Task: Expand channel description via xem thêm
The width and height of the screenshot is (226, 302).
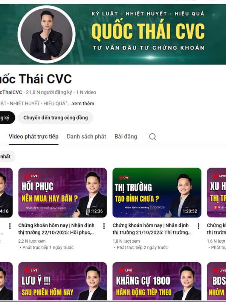Action: pos(83,103)
